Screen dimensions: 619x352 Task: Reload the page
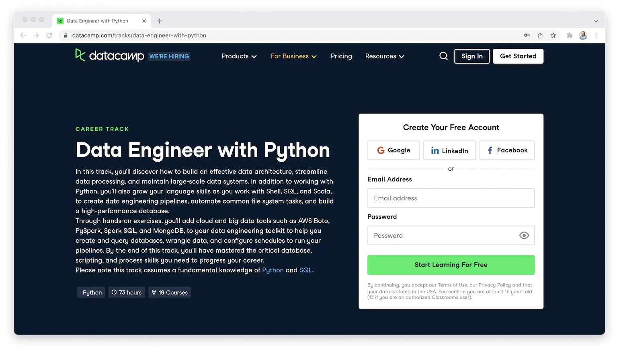pos(49,35)
